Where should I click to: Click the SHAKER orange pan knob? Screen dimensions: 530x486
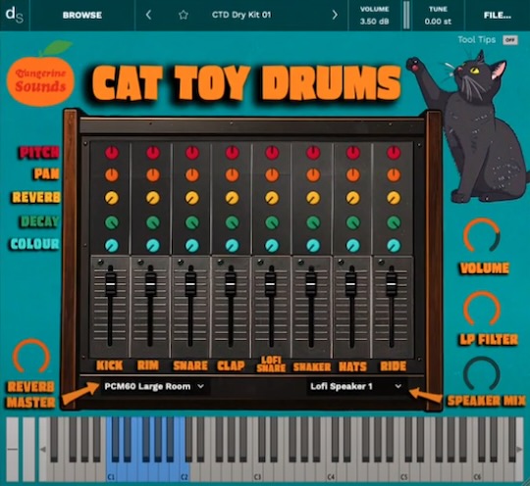(x=313, y=174)
